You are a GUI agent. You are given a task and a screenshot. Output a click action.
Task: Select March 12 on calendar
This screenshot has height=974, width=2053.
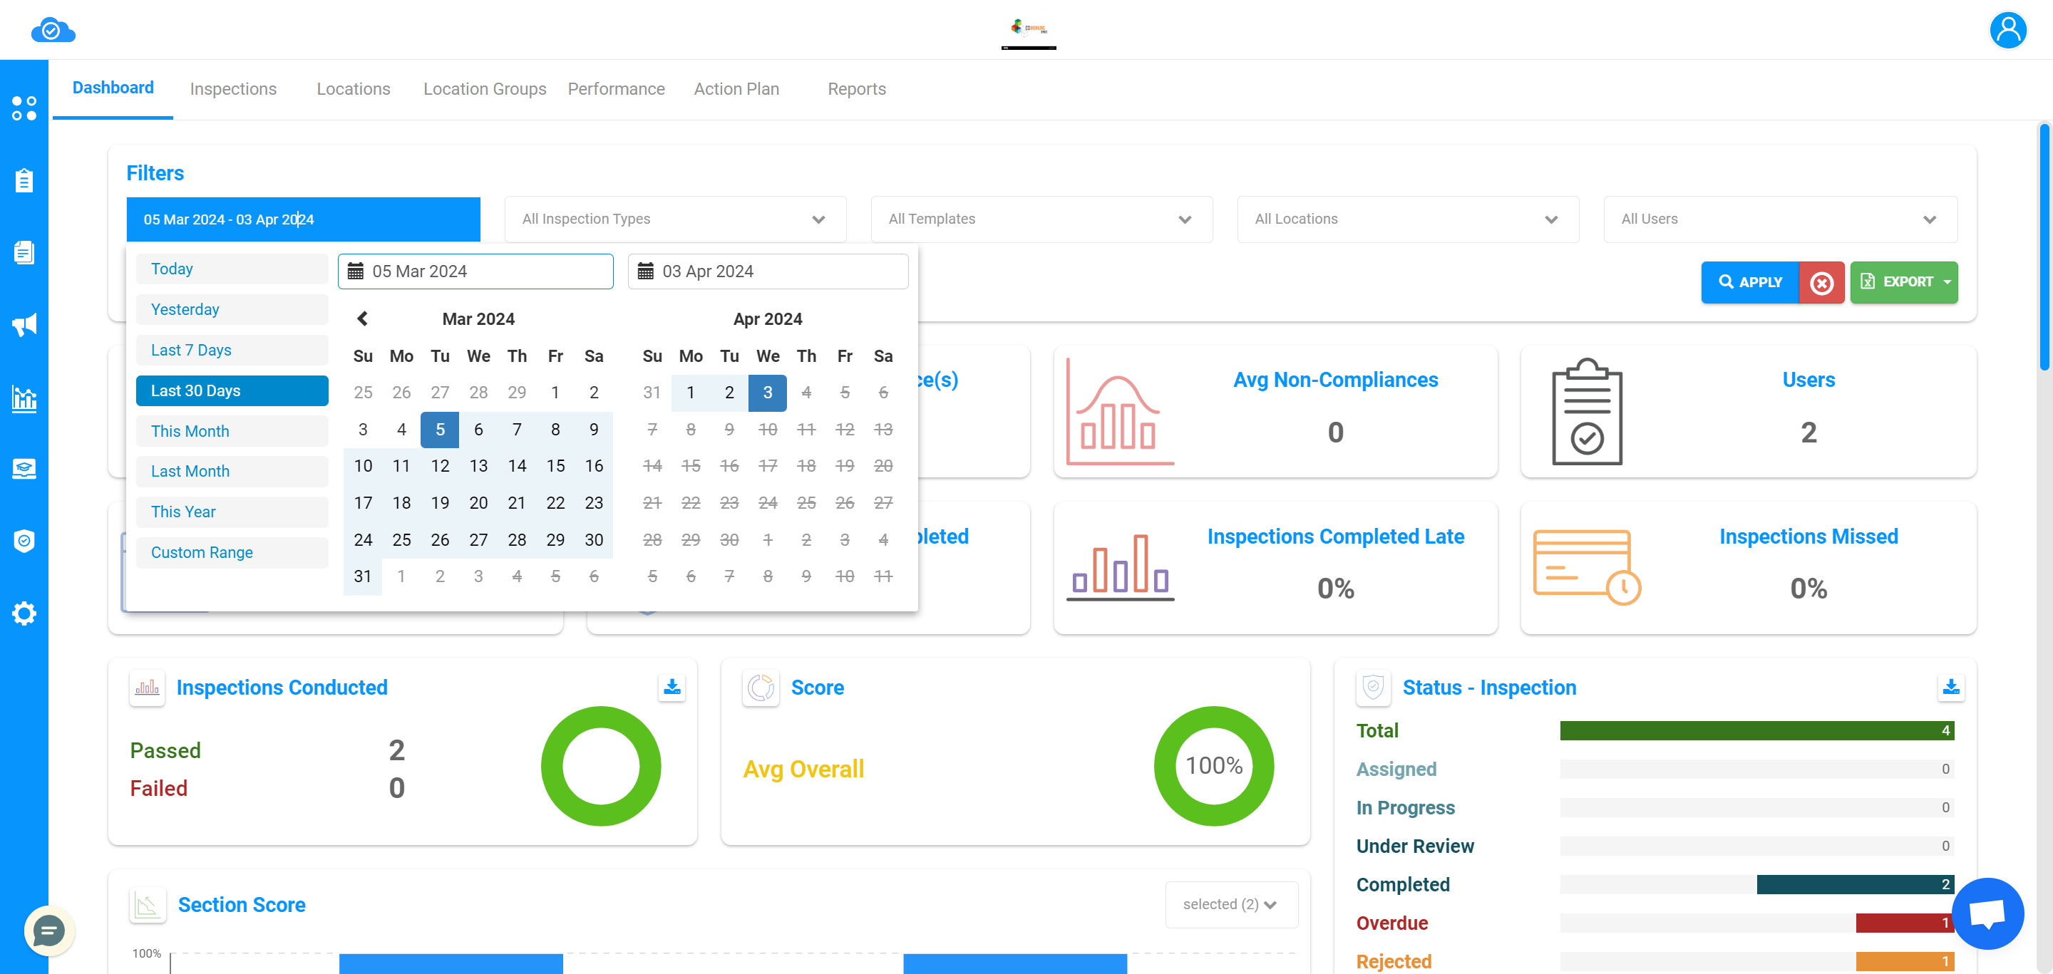pos(441,466)
